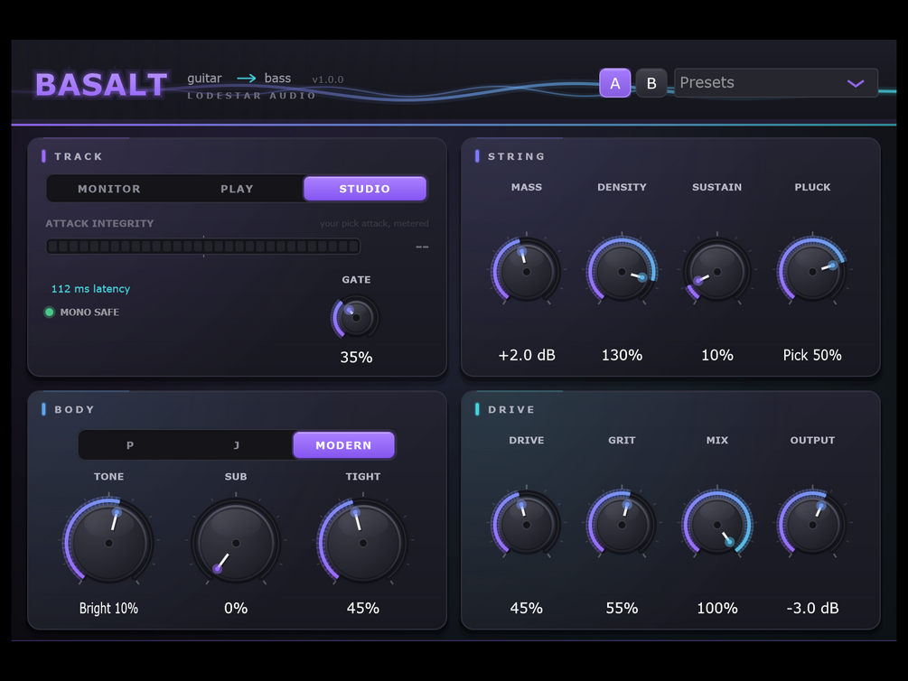Screen dimensions: 908x681
Task: Click the OUTPUT knob
Action: [x=812, y=525]
